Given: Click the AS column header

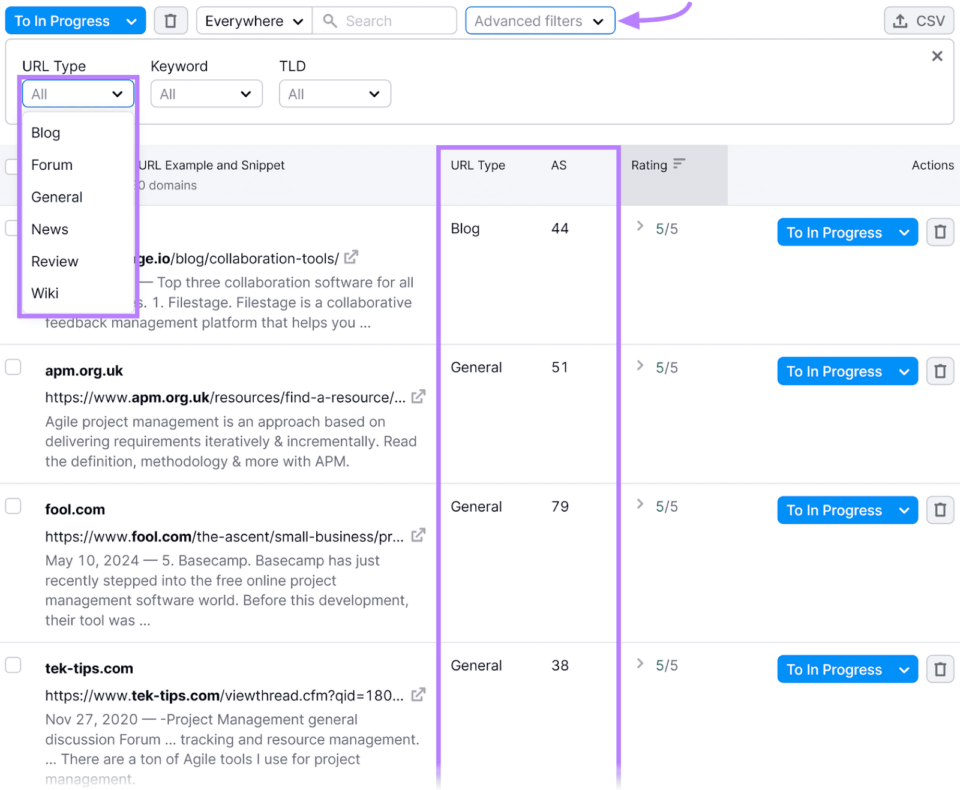Looking at the screenshot, I should pos(559,165).
